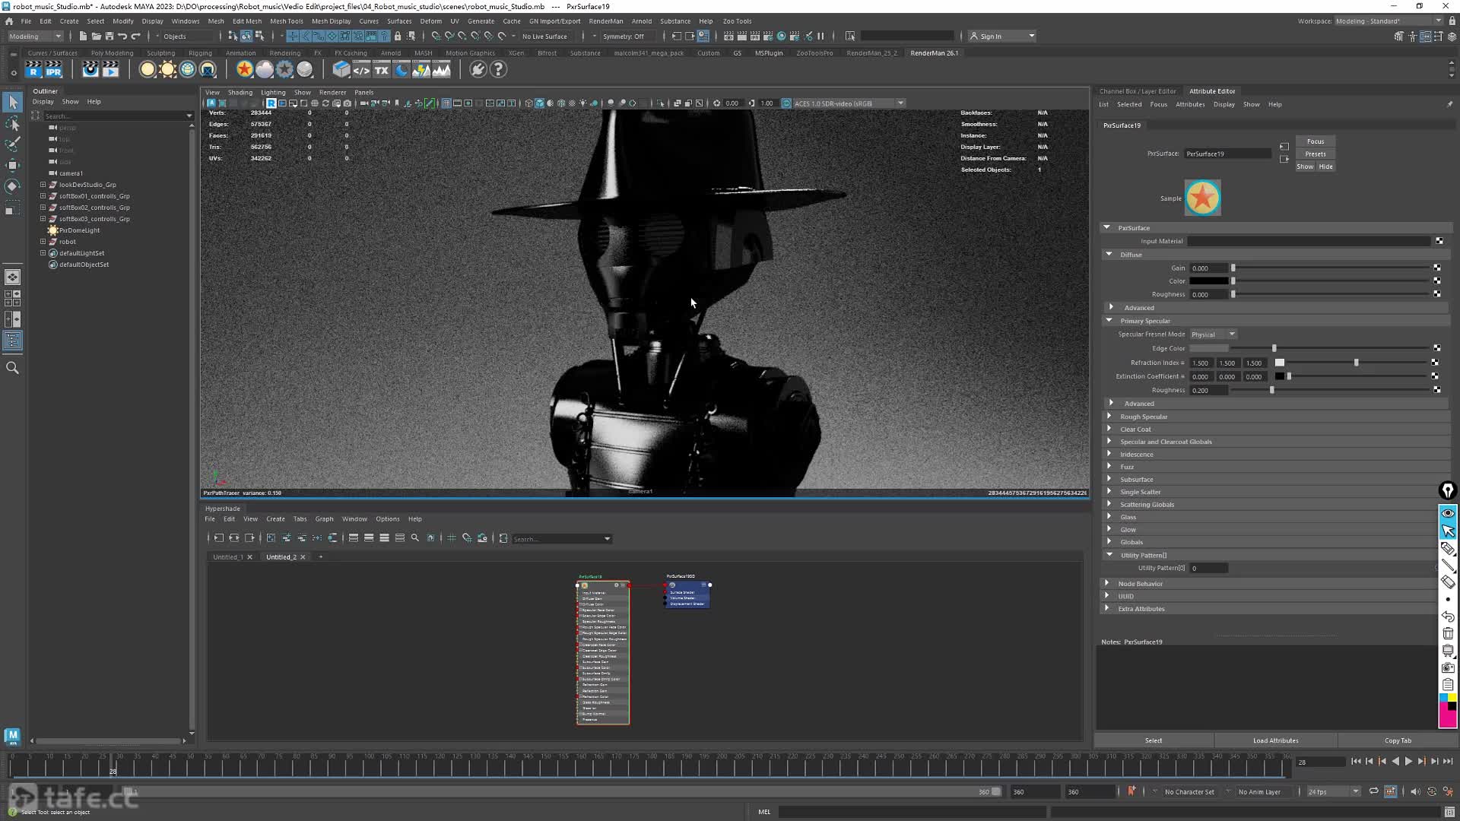1460x821 pixels.
Task: Go to the input connection of PxrSurface19
Action: pos(1284,147)
